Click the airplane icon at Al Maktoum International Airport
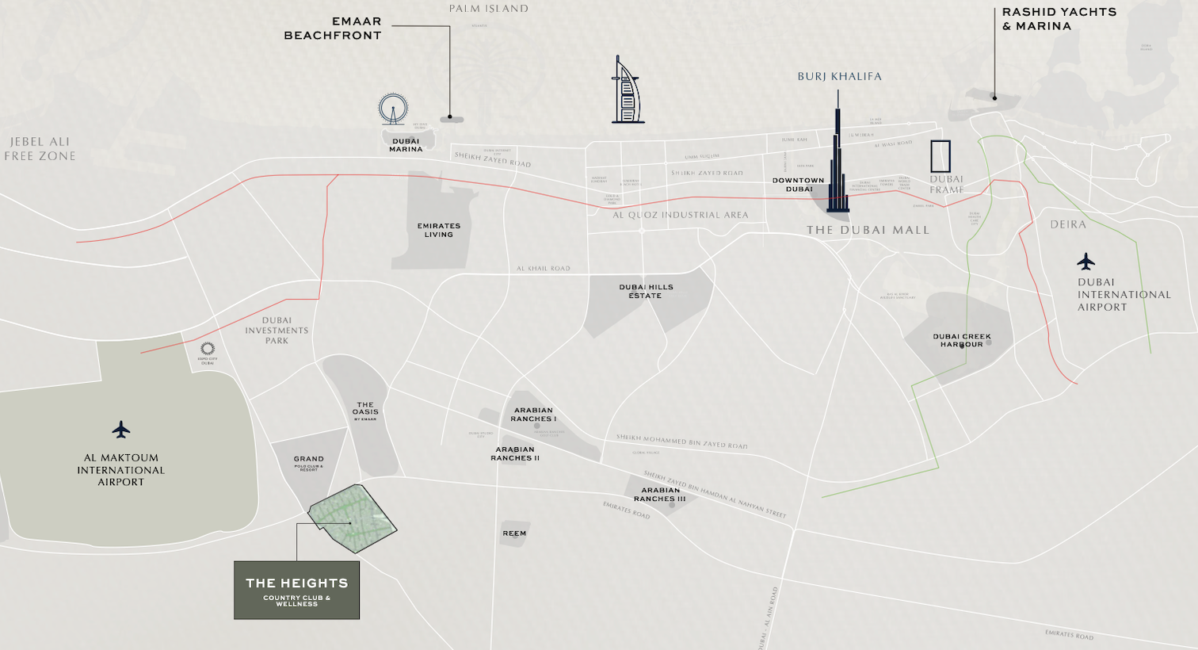 (x=120, y=430)
